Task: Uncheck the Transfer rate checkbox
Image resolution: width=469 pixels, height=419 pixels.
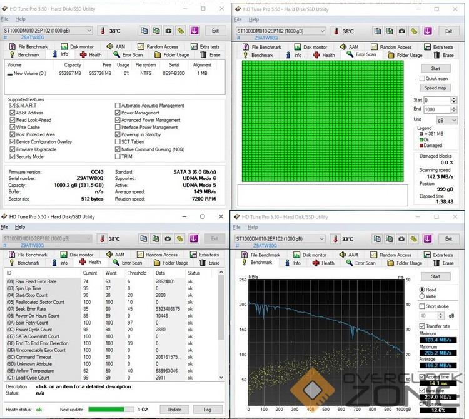Action: pos(422,326)
